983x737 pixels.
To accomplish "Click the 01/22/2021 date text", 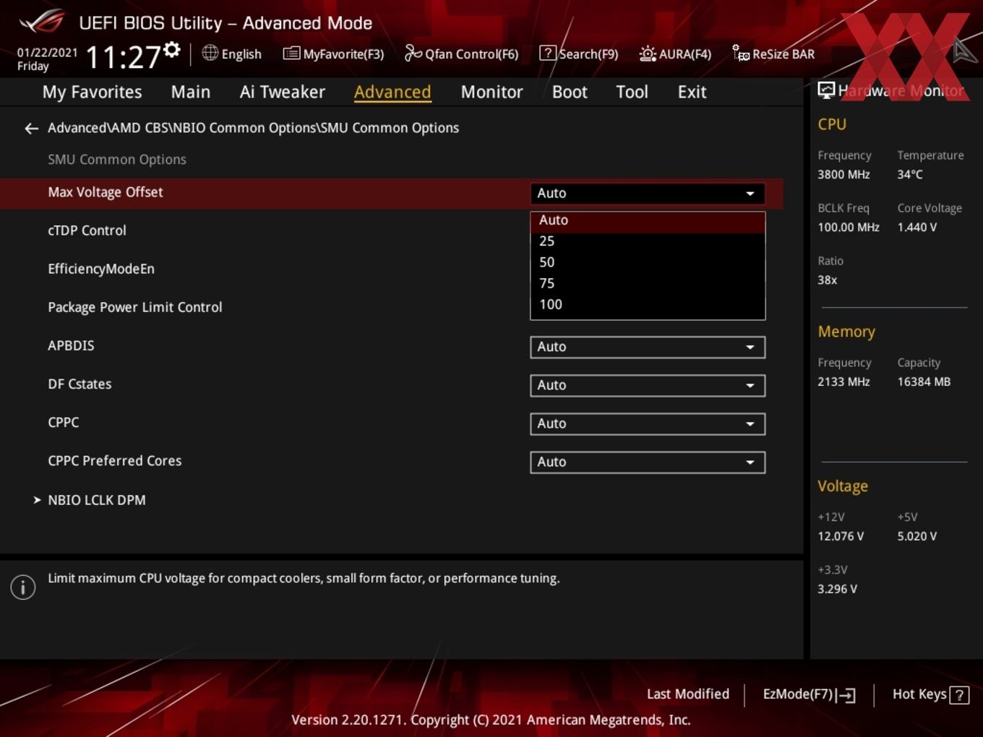I will 47,53.
